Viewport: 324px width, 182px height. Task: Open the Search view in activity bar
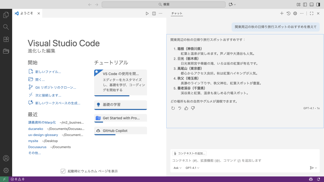coord(6,27)
